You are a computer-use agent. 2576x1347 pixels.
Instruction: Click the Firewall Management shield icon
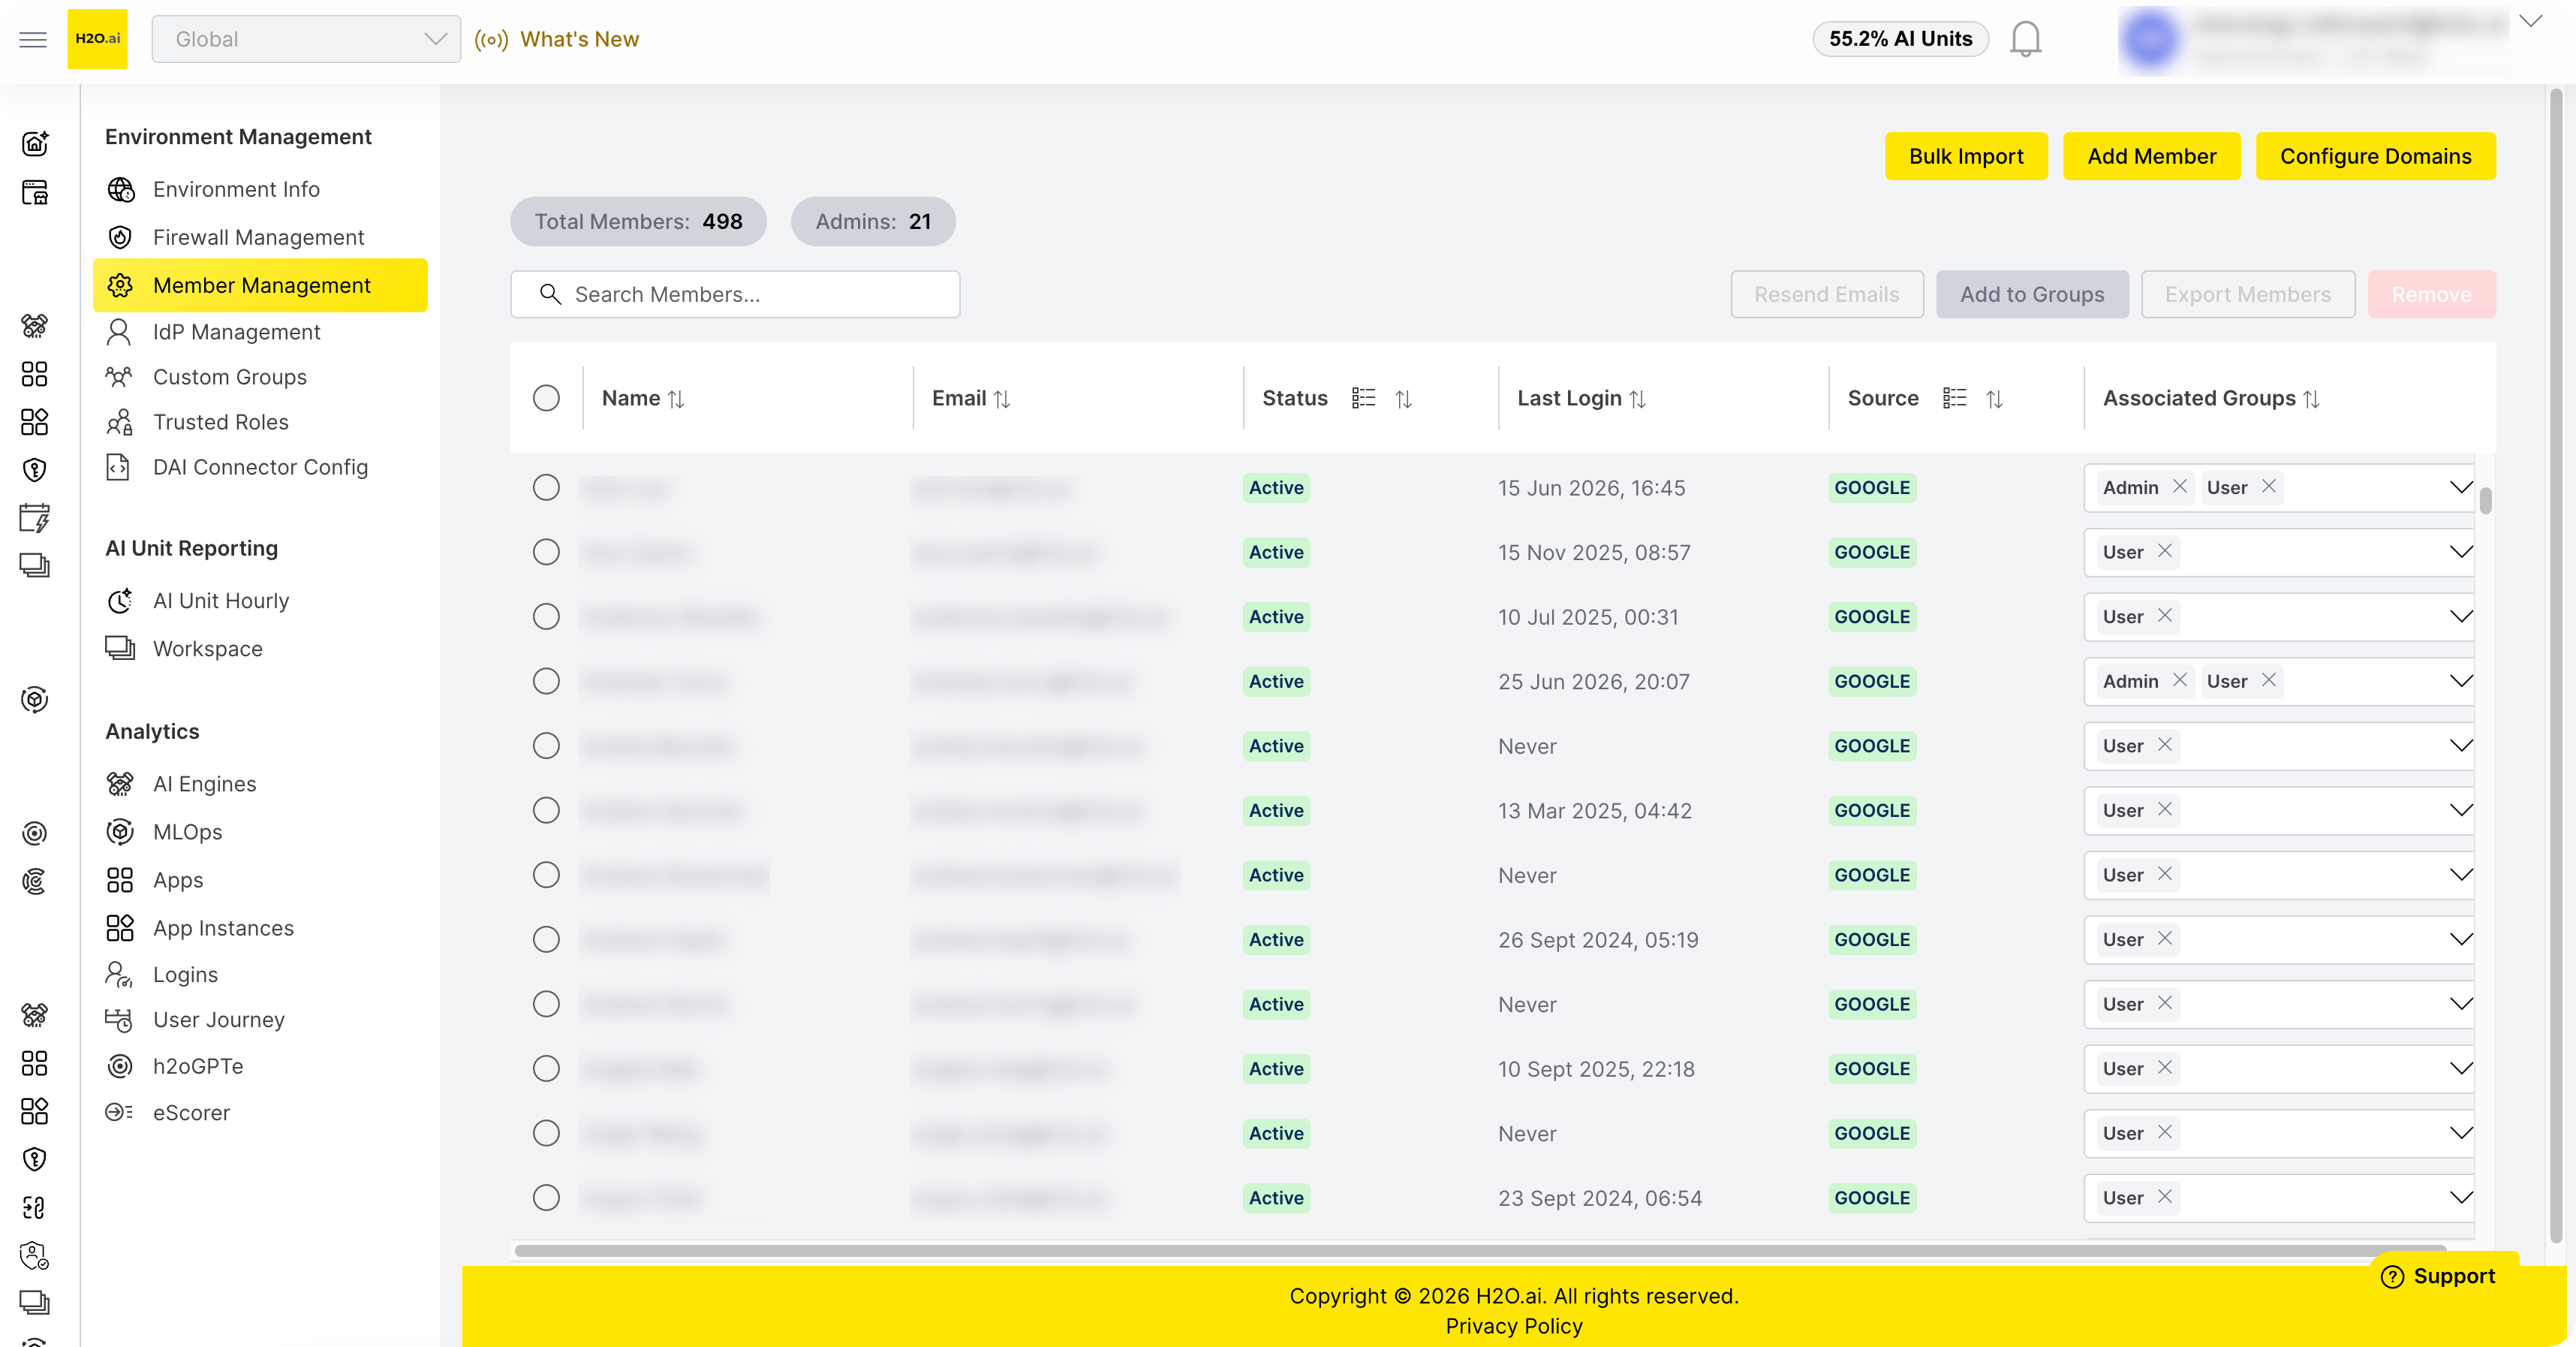pos(120,237)
